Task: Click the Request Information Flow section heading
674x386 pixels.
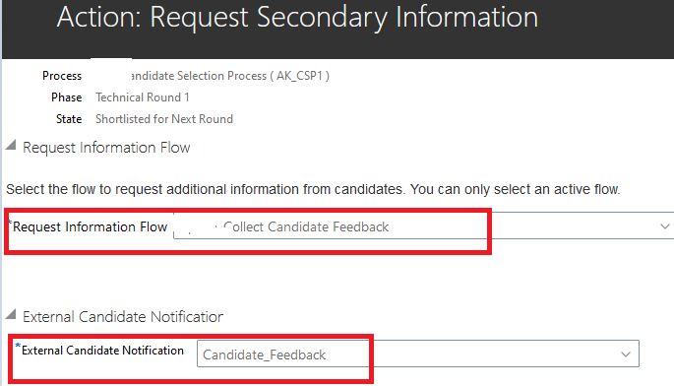Action: point(106,148)
